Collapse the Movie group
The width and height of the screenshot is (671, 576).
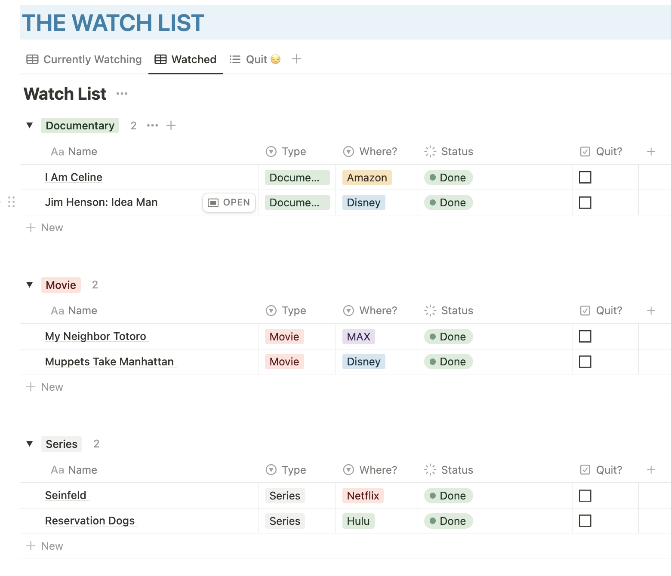click(30, 285)
